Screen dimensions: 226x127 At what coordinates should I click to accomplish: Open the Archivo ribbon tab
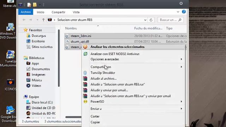tap(25, 12)
